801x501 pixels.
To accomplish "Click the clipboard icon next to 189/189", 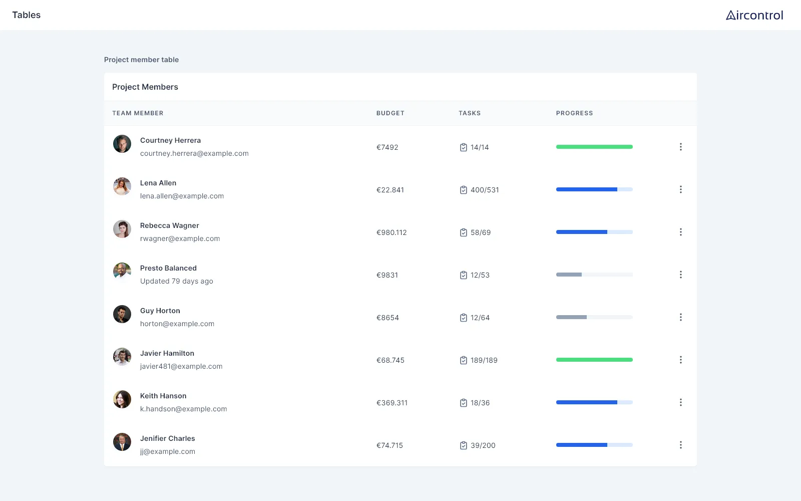I will pyautogui.click(x=464, y=360).
